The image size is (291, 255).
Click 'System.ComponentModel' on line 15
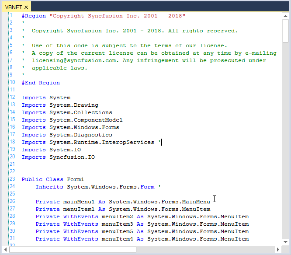[x=86, y=120]
